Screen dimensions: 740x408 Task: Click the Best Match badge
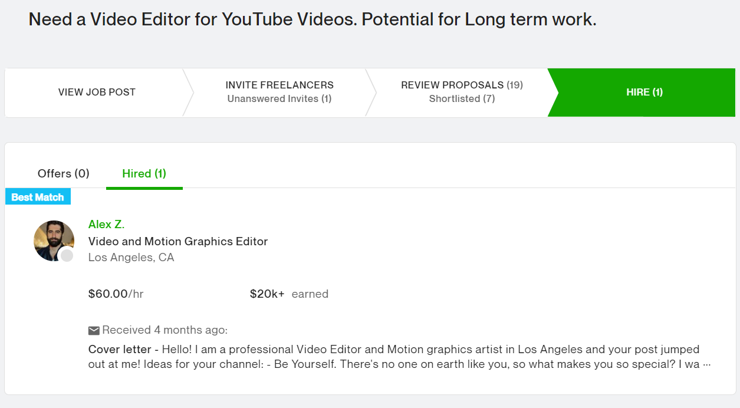pos(37,196)
